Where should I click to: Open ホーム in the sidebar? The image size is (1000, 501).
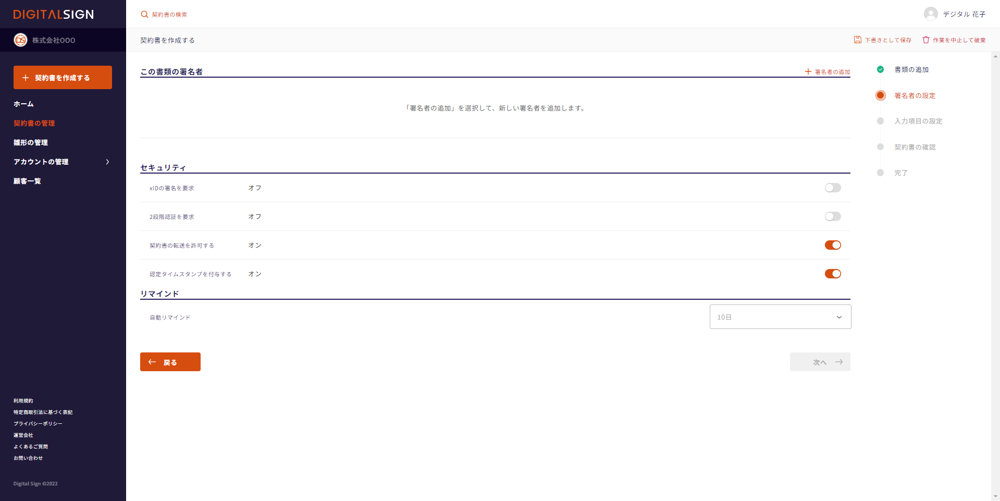click(23, 104)
